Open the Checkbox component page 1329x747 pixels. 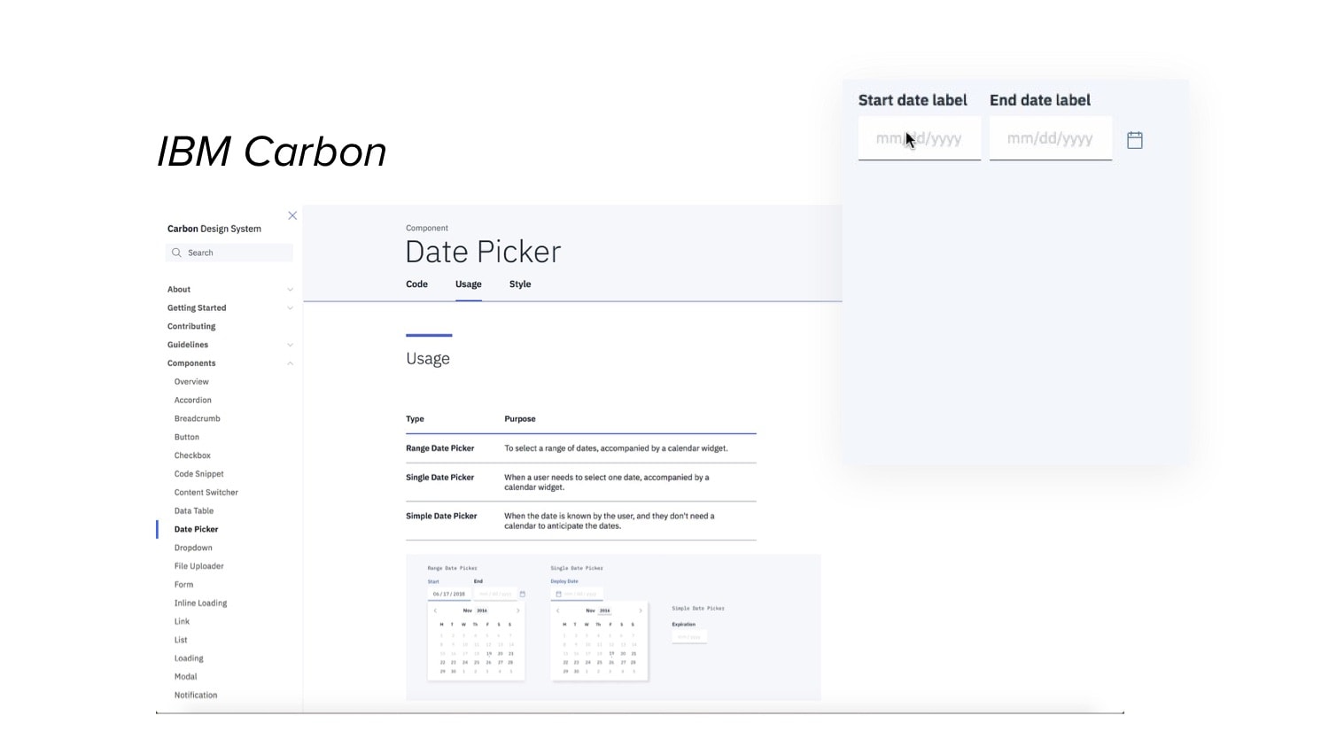(x=192, y=455)
